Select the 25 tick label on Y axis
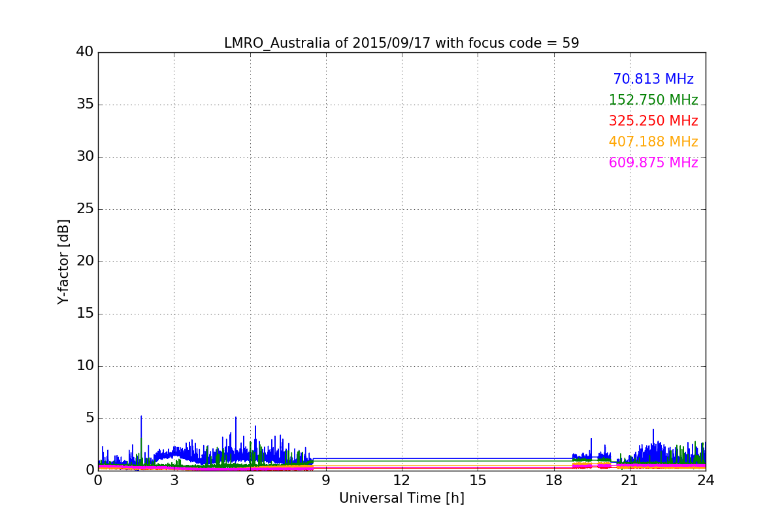 pos(85,209)
